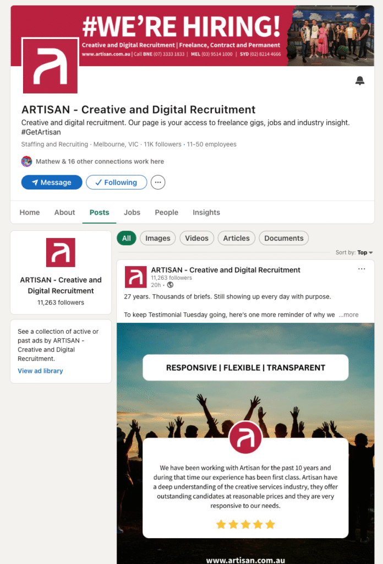Viewport: 383px width, 564px height.
Task: Click the View ad library link
Action: [x=40, y=371]
